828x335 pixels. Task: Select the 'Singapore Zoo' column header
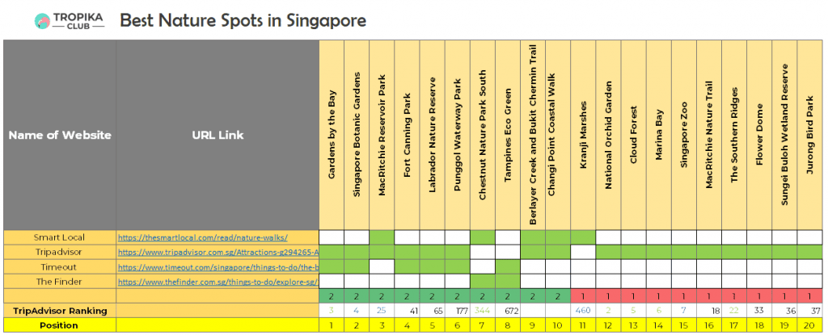click(x=684, y=135)
